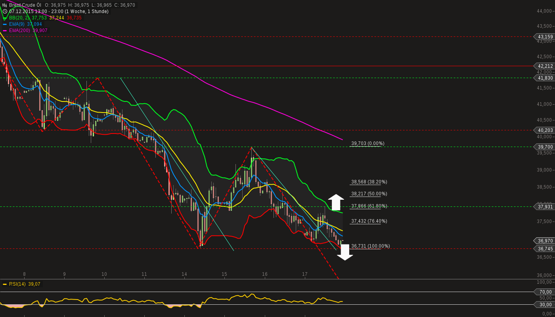Click the EMA(9) value 37,094
The width and height of the screenshot is (555, 317).
pyautogui.click(x=34, y=24)
